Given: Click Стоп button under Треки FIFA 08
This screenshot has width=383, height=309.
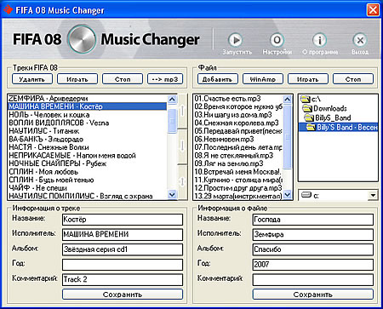Looking at the screenshot, I should 123,79.
